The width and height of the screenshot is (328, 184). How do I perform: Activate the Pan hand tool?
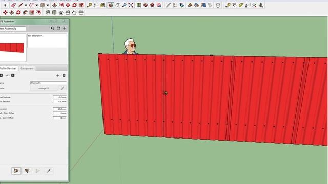[117, 5]
